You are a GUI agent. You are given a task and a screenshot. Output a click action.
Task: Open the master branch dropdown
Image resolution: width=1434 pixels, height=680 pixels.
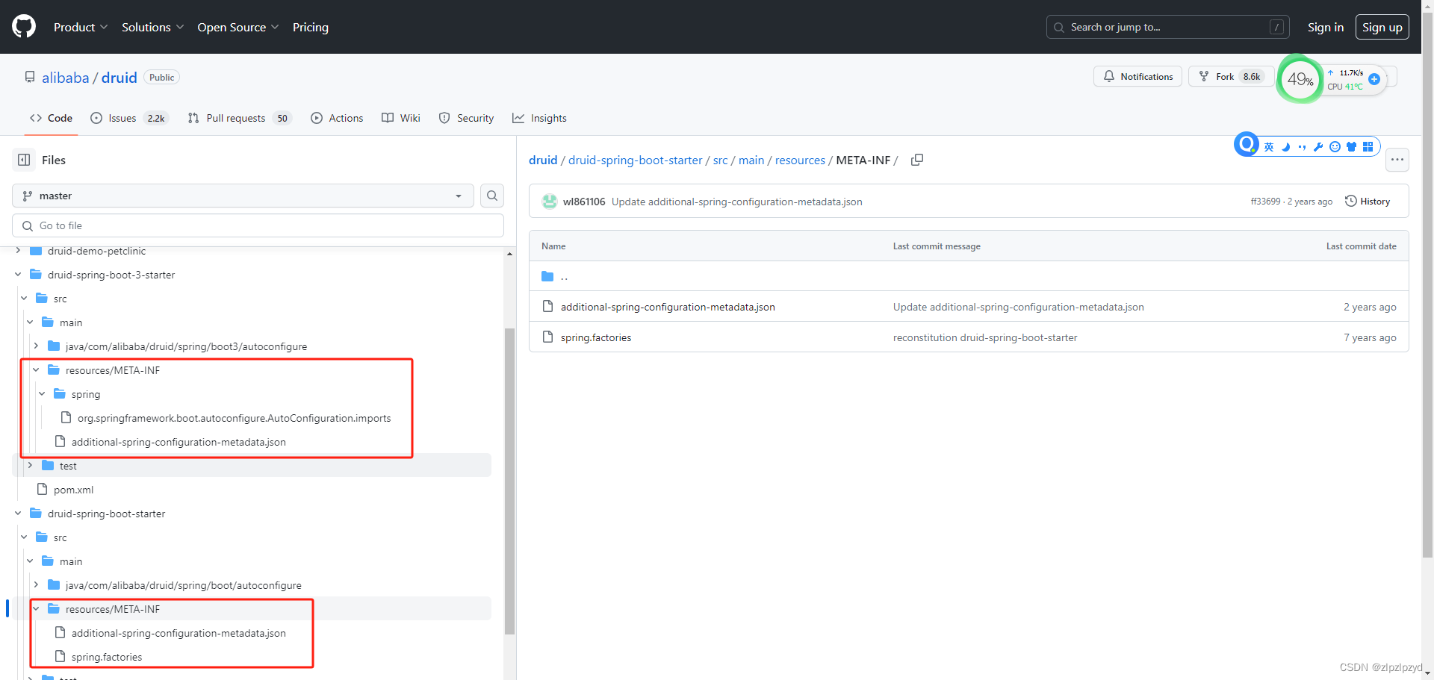243,196
